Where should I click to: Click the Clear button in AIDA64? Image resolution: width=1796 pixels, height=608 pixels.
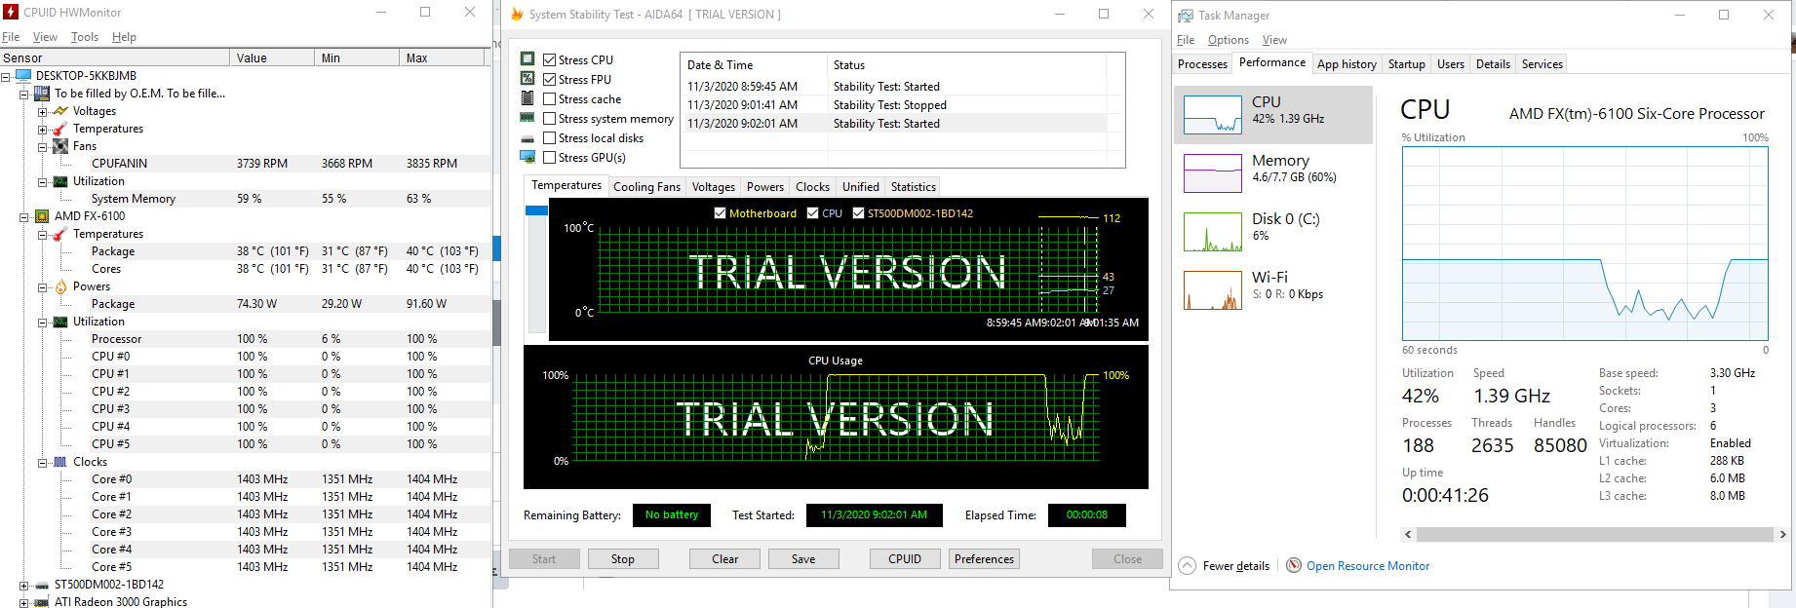pos(724,559)
